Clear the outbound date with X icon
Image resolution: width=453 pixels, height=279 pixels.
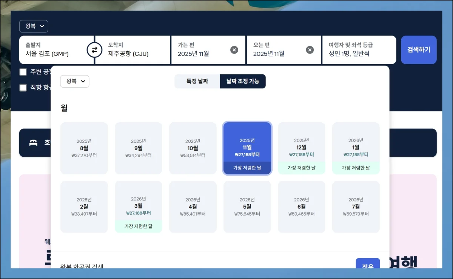pyautogui.click(x=234, y=50)
